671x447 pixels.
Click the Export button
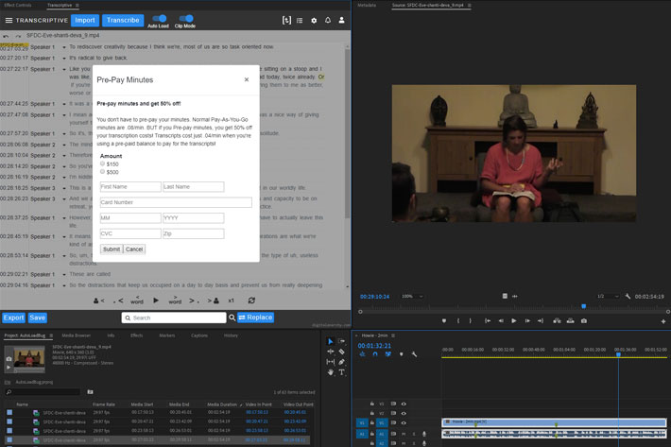(13, 318)
